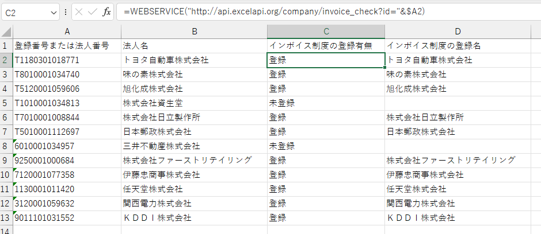Viewport: 541px width, 234px height.
Task: Click トヨタ自動車株式会社 in column B
Action: click(166, 60)
